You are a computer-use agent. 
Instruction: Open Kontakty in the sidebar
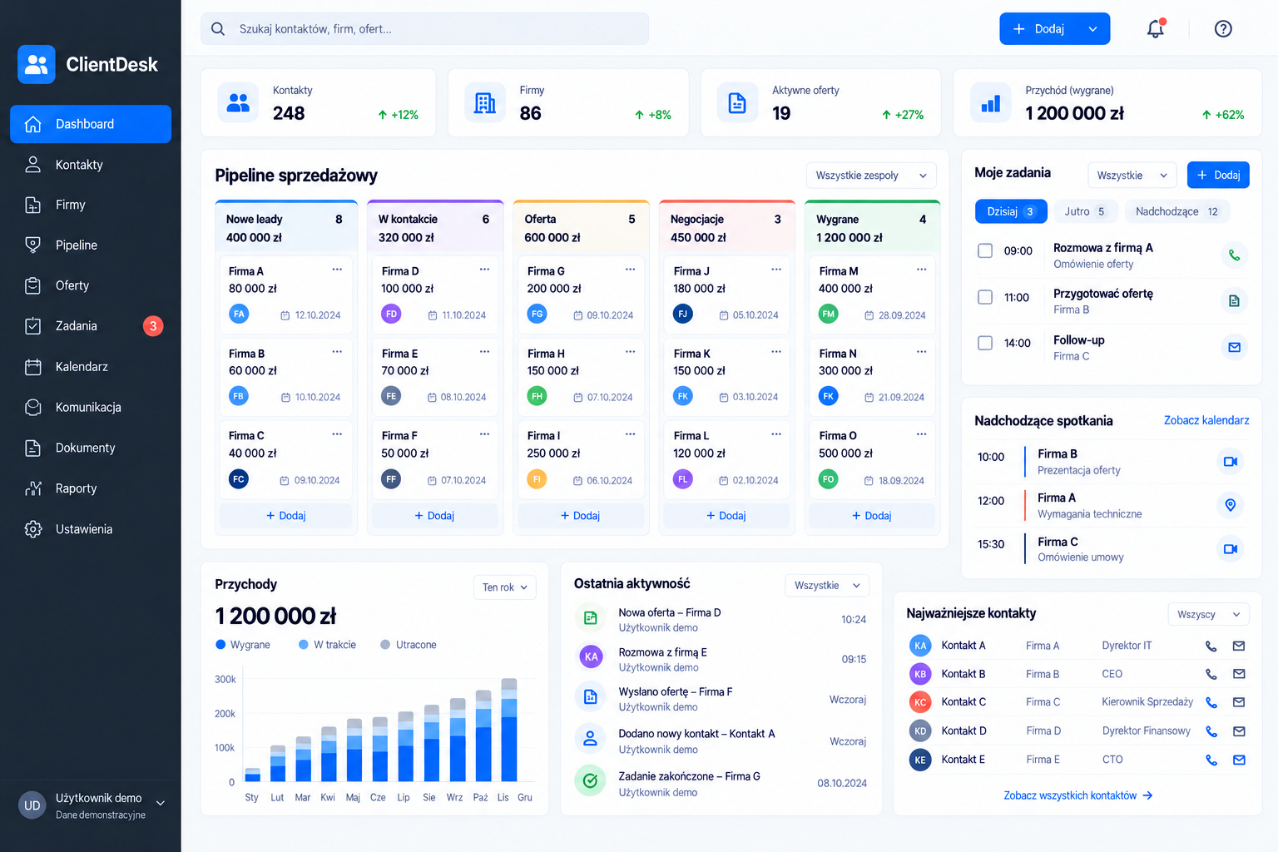click(91, 165)
